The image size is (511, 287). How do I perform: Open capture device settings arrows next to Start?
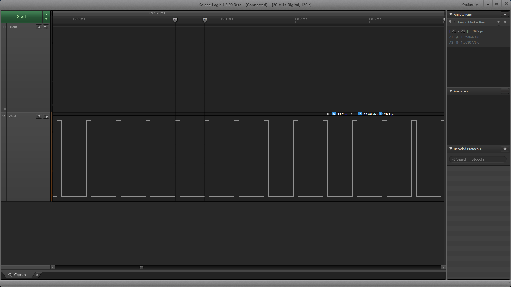[x=46, y=16]
